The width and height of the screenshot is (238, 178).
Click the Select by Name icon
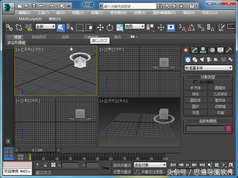[x=70, y=28]
